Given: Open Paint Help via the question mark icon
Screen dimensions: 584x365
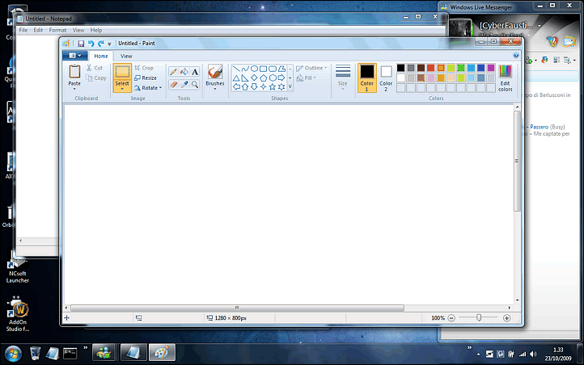Looking at the screenshot, I should 516,56.
